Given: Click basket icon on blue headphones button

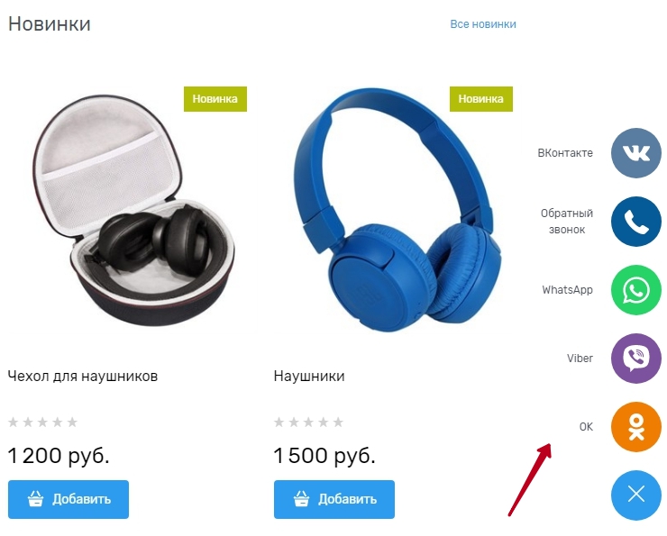Looking at the screenshot, I should 302,499.
